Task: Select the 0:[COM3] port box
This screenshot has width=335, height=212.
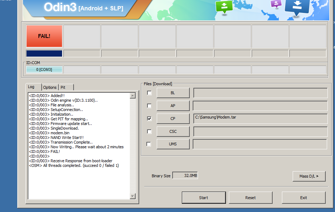Action: pos(44,69)
